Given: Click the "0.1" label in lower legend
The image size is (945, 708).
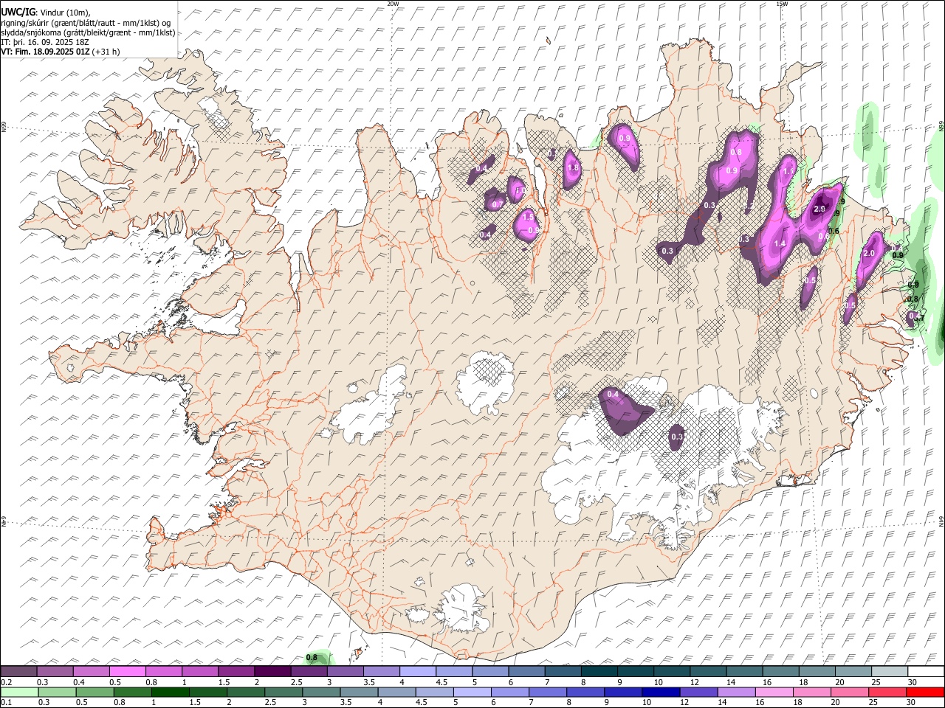Looking at the screenshot, I should [6, 703].
